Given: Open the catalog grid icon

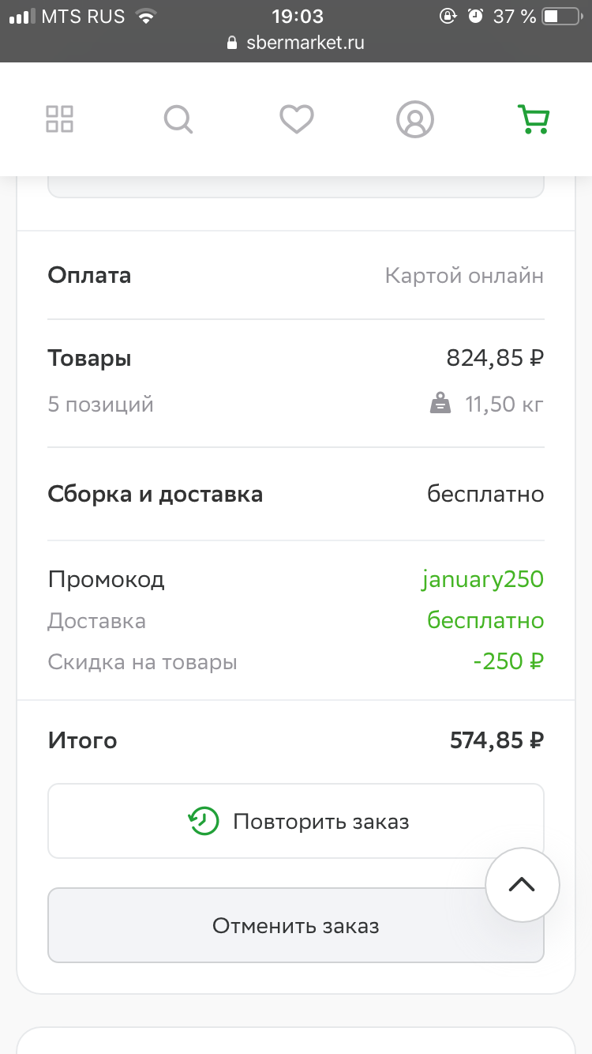Looking at the screenshot, I should point(59,119).
